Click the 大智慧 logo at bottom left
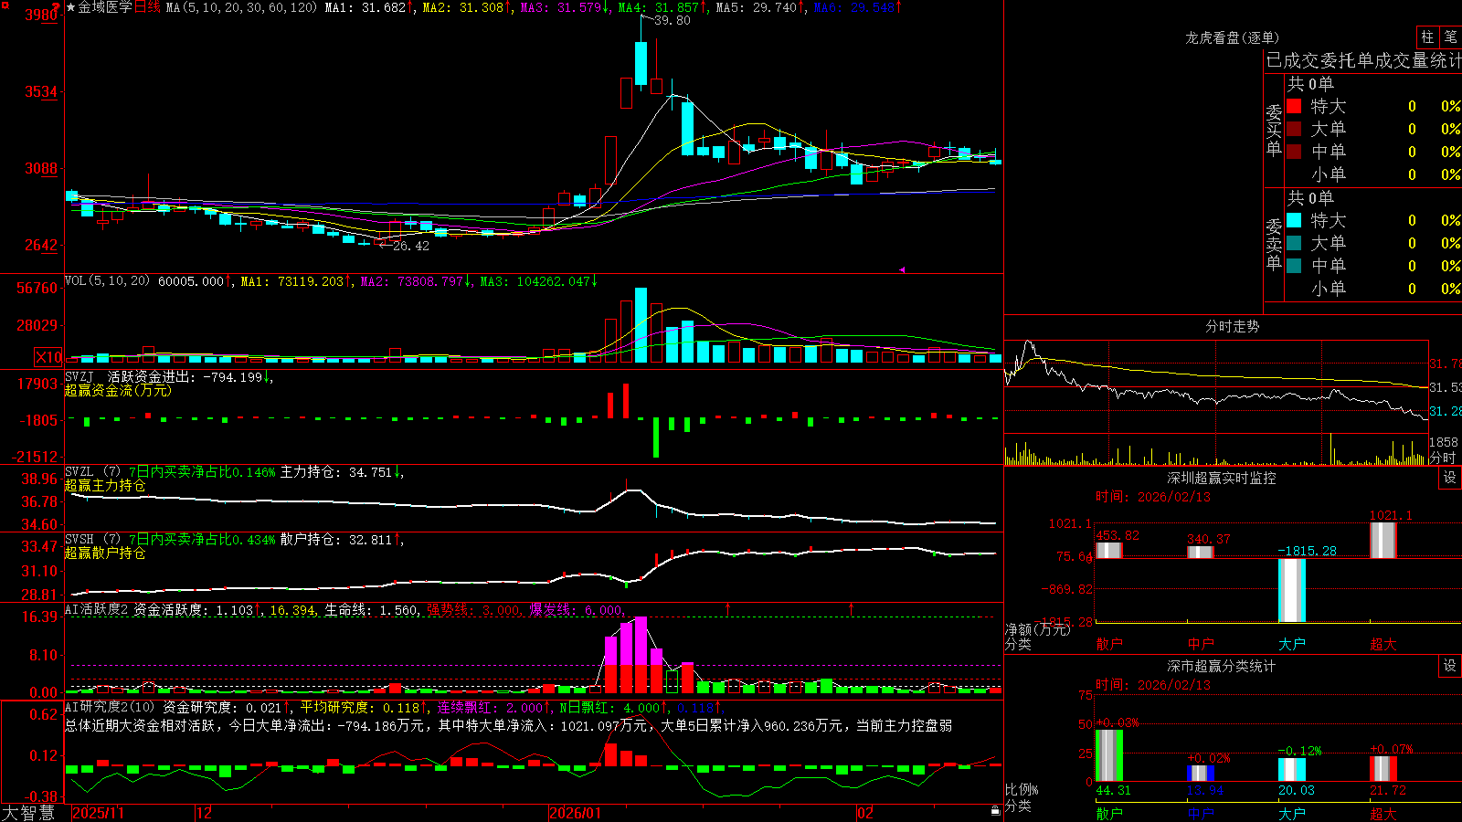The width and height of the screenshot is (1462, 822). coord(28,812)
